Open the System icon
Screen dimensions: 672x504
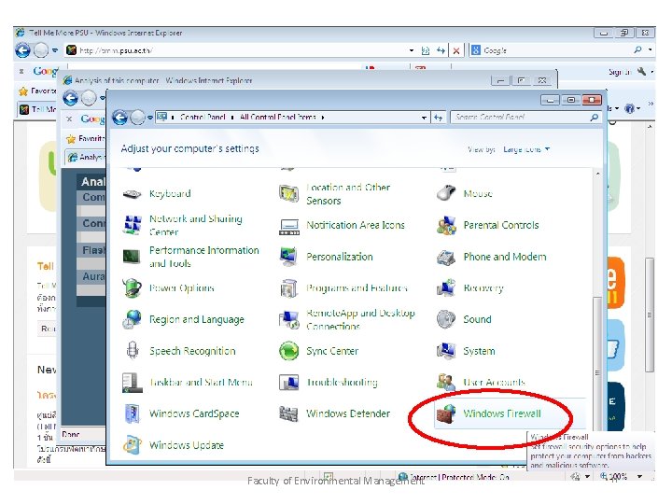click(446, 351)
